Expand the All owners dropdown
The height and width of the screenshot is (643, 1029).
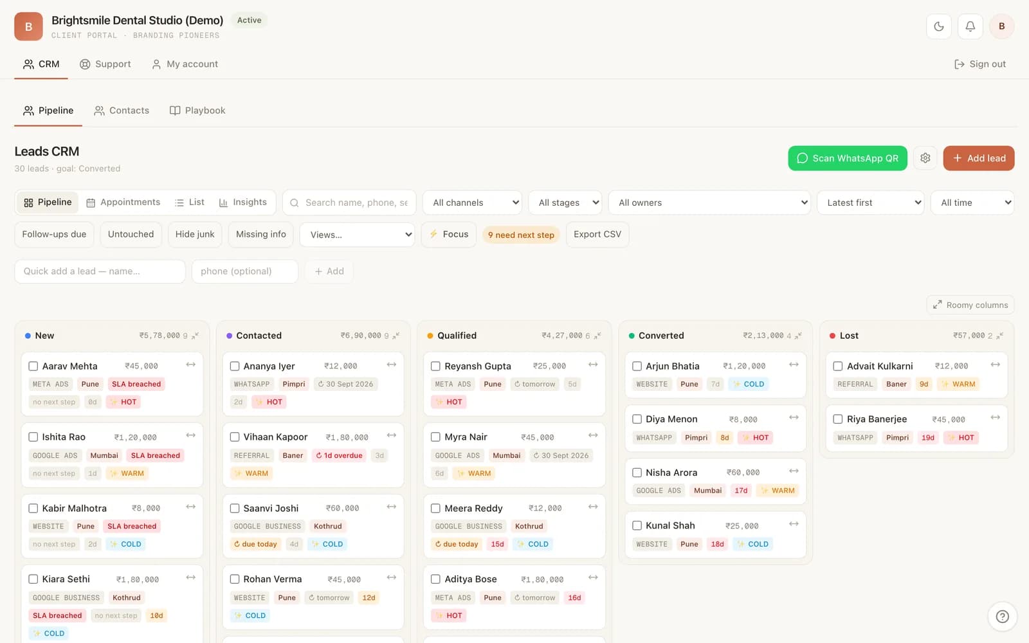click(x=709, y=203)
